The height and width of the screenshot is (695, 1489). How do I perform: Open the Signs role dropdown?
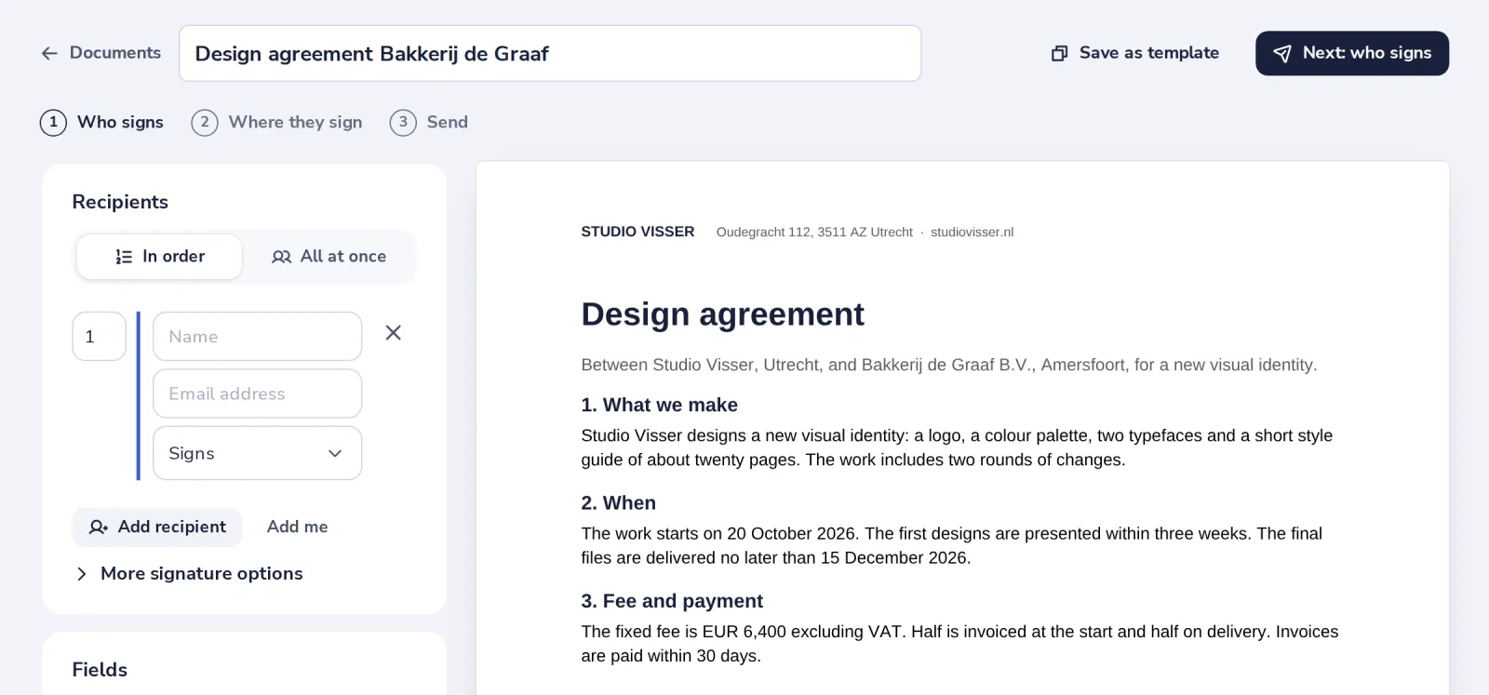tap(257, 453)
